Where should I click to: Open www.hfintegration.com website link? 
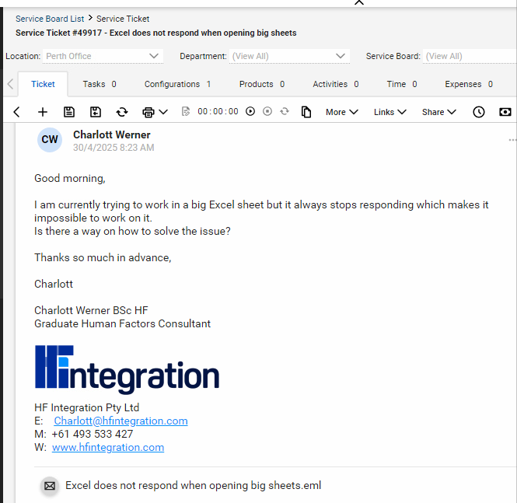(108, 447)
